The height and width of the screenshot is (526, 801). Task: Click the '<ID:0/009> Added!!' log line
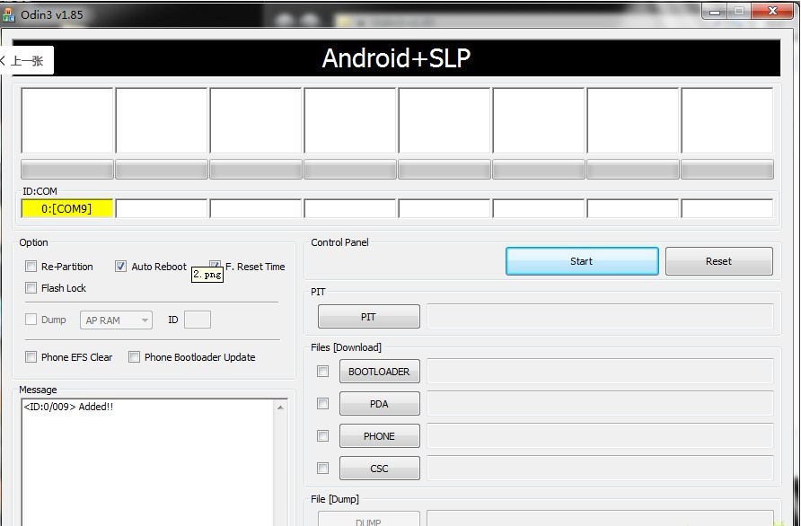tap(68, 407)
